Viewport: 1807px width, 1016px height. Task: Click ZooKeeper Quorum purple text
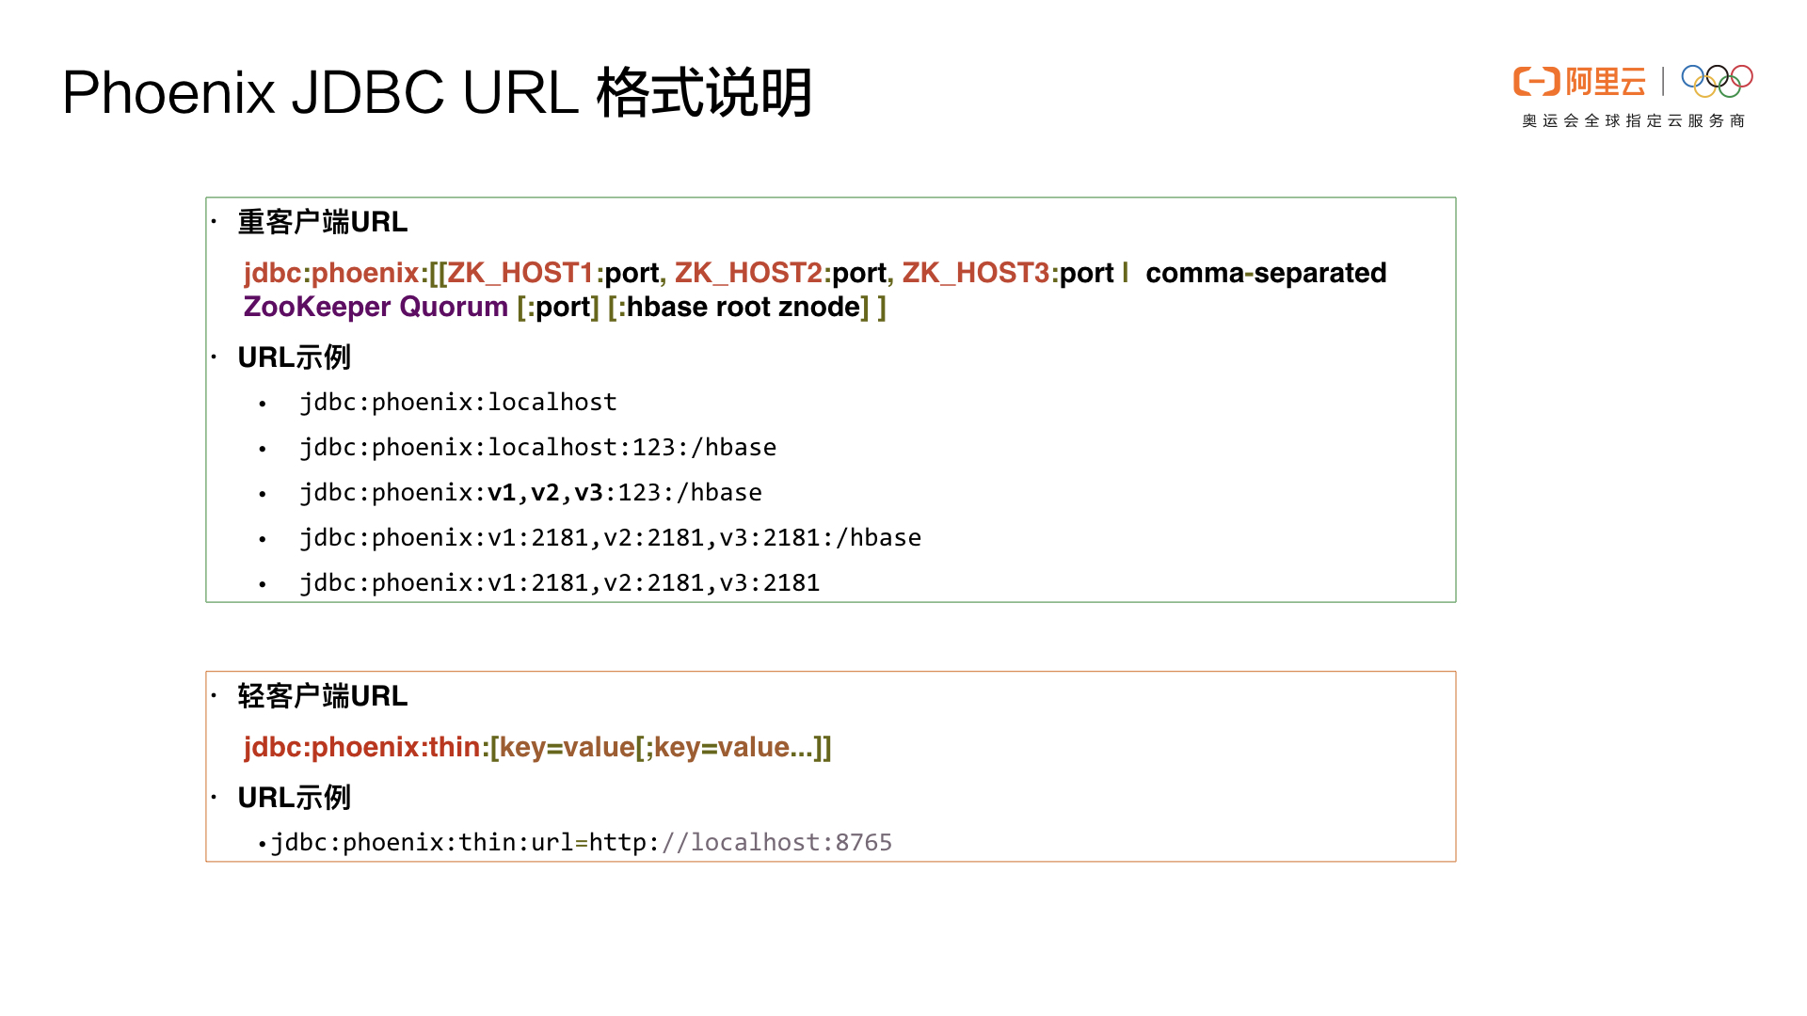[375, 307]
